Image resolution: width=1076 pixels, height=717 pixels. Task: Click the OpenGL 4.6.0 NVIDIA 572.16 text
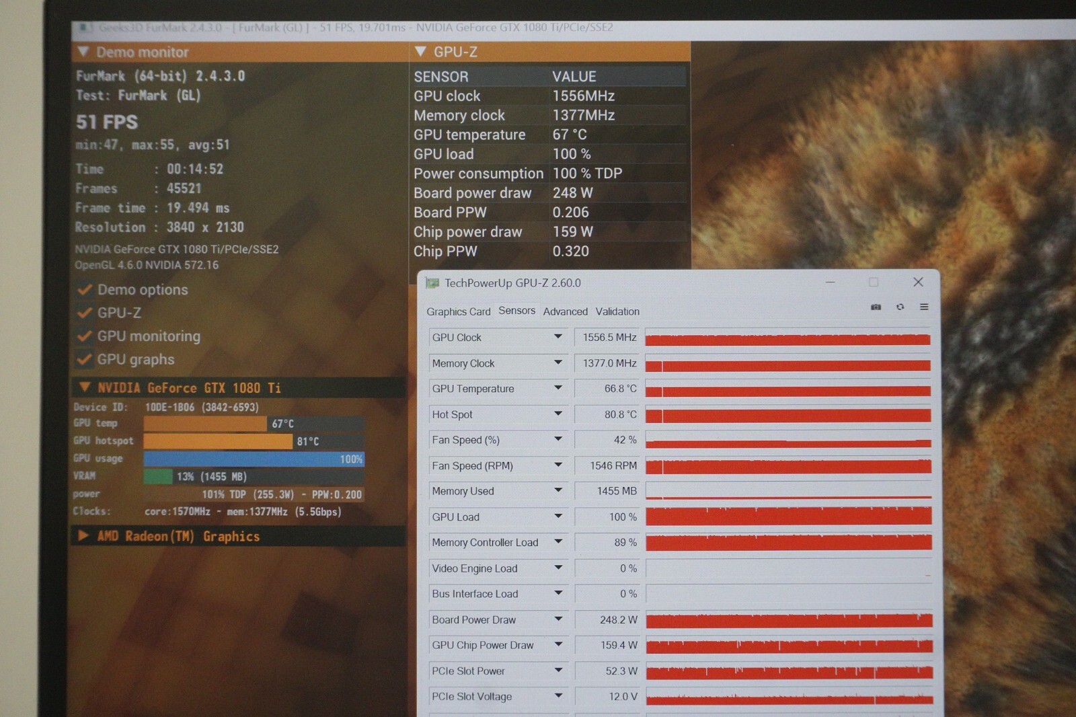pos(147,265)
